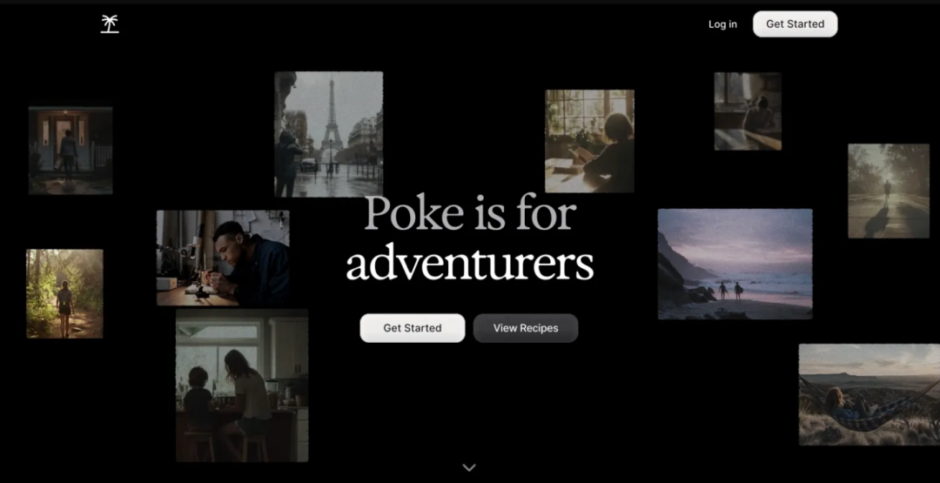940x483 pixels.
Task: Click the person walking on sunlit road photo
Action: click(x=889, y=191)
